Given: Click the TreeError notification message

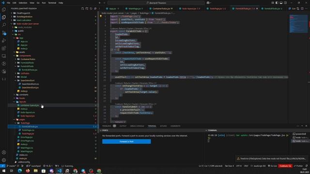Looking at the screenshot, I should 272,159.
